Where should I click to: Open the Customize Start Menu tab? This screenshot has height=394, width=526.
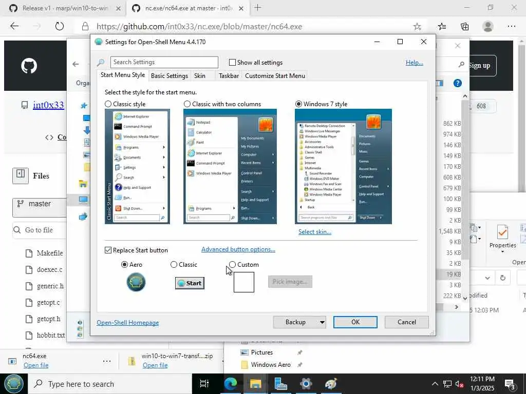coord(275,76)
